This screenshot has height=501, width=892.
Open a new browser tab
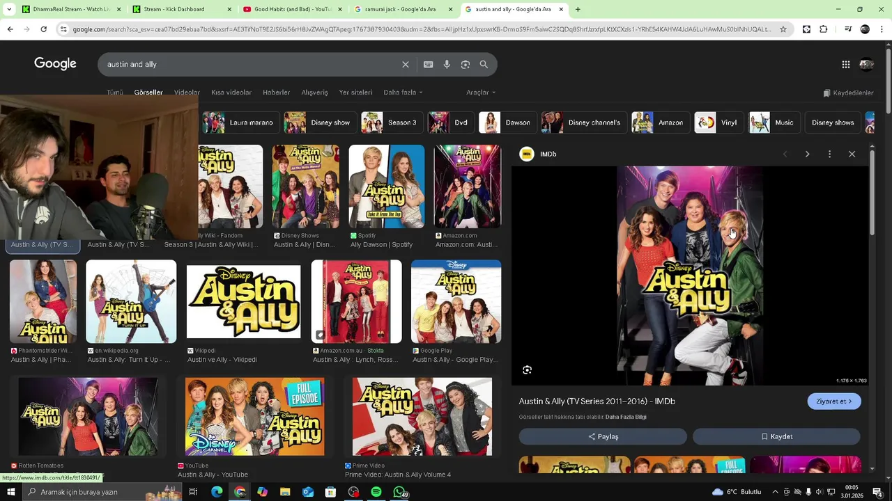click(578, 9)
